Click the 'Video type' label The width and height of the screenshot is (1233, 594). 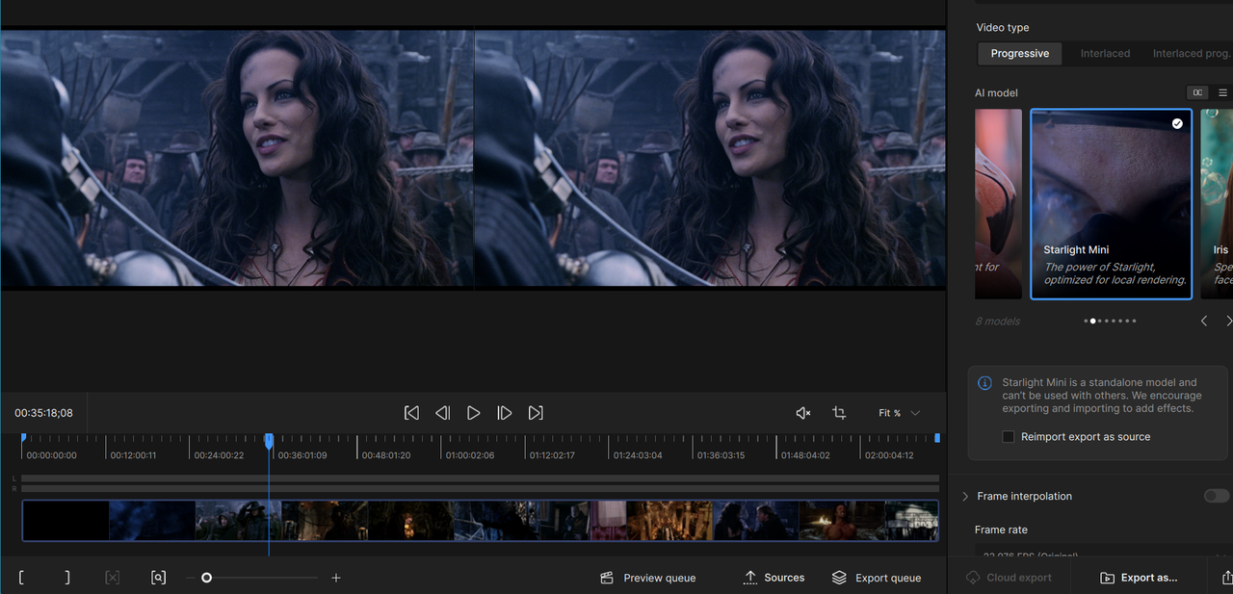pyautogui.click(x=1003, y=27)
